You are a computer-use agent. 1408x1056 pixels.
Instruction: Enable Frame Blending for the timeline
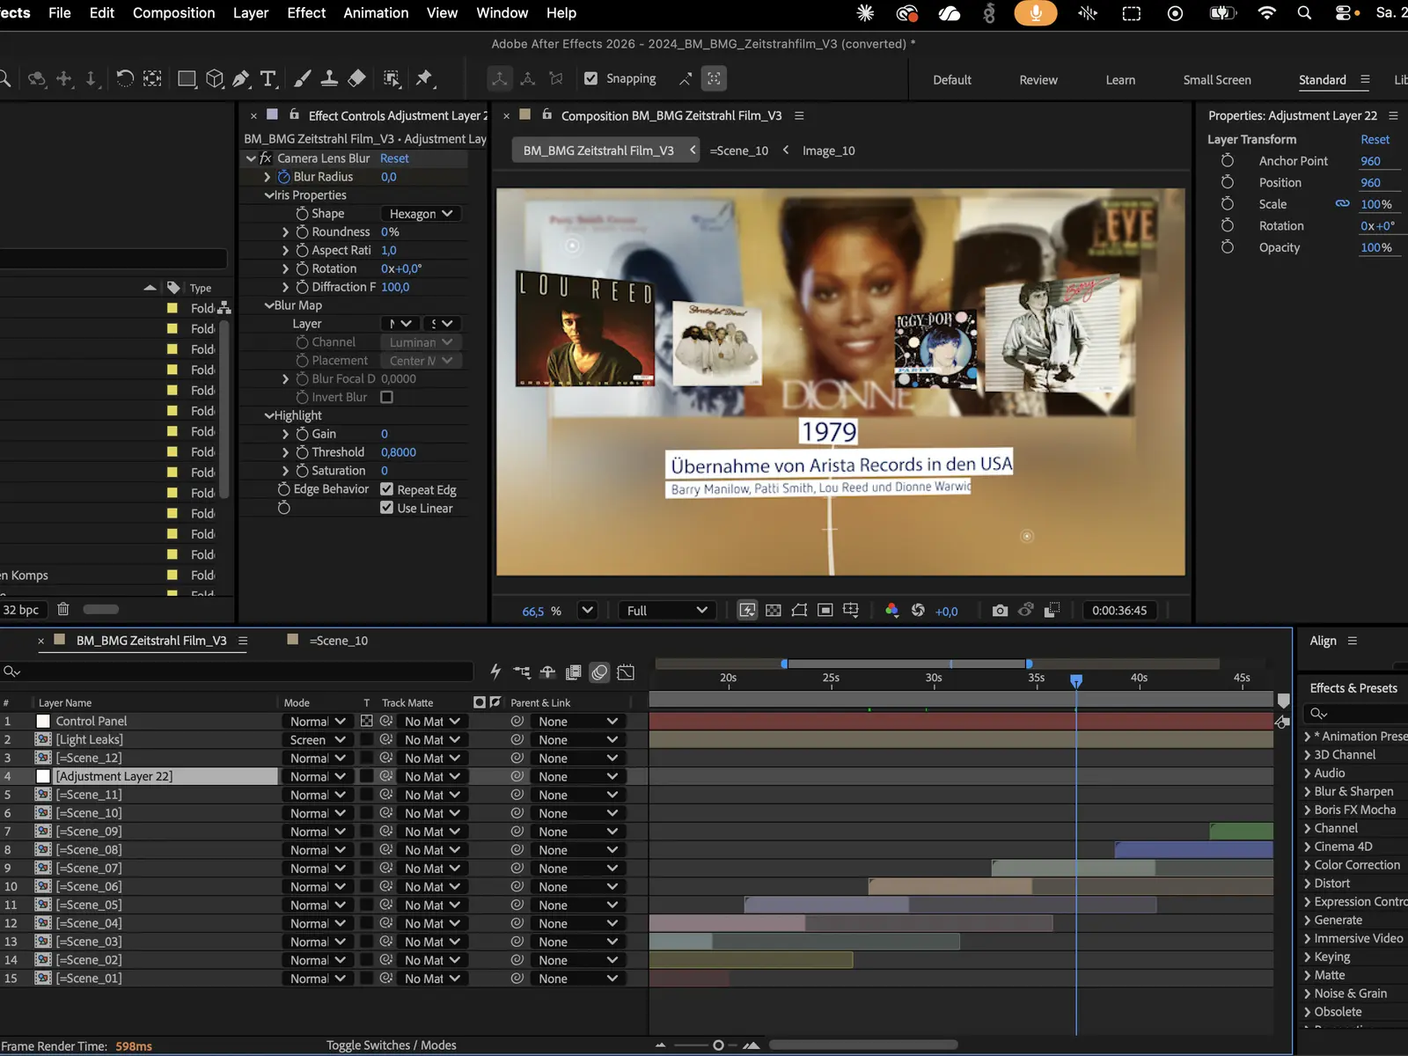(x=573, y=672)
